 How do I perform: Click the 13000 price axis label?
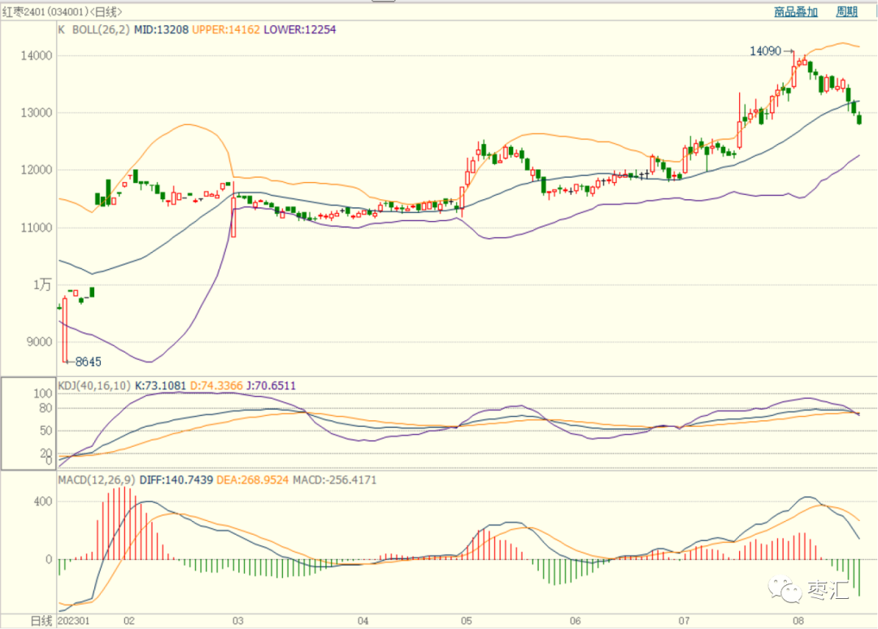[37, 113]
